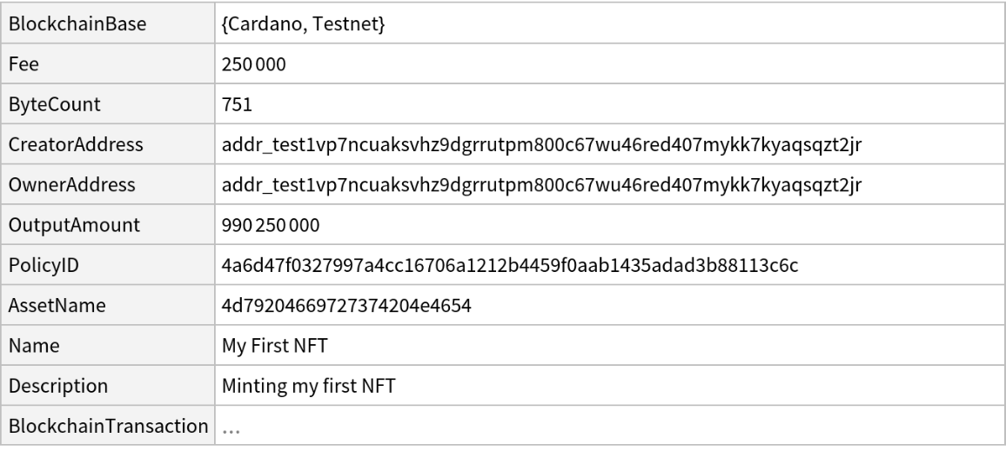Click the BlockchainBase field label
Viewport: 1006px width, 471px height.
coord(77,24)
